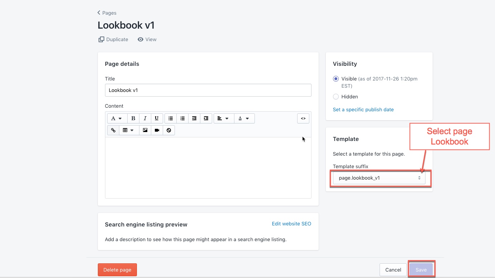Click Set a specific publish date

(x=363, y=109)
